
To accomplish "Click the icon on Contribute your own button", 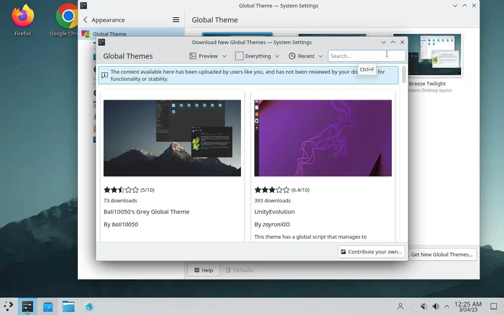I will (x=343, y=252).
